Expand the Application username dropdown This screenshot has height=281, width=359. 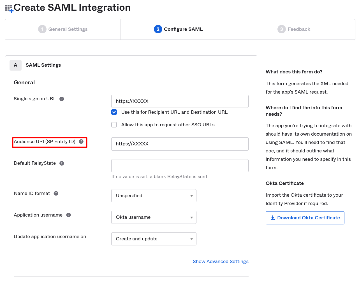154,217
